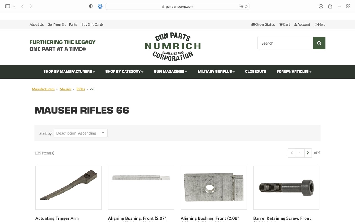Screen dimensions: 355x222
Task: Follow the Mauser breadcrumb link
Action: [65, 89]
